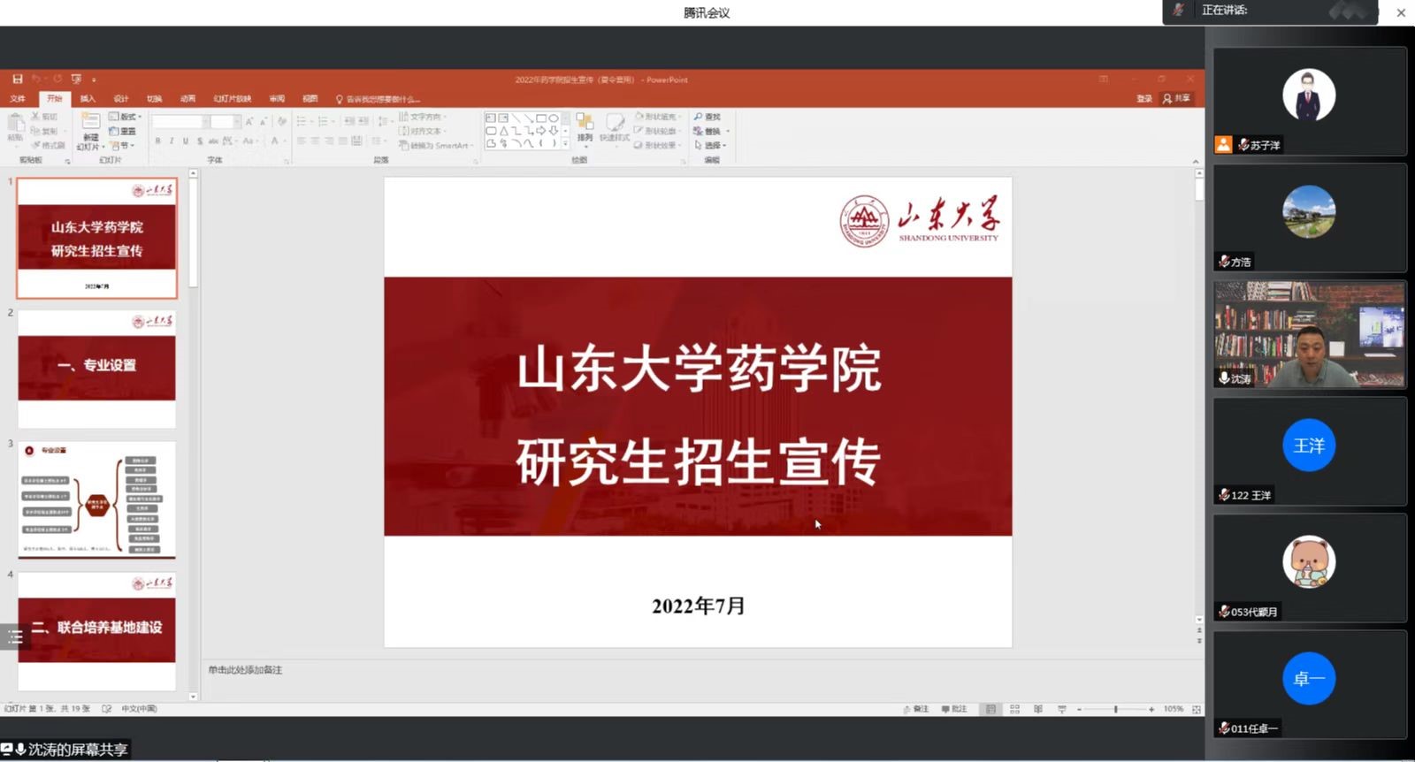Screen dimensions: 1415x762
Task: Click fit slide to window icon
Action: point(1197,709)
